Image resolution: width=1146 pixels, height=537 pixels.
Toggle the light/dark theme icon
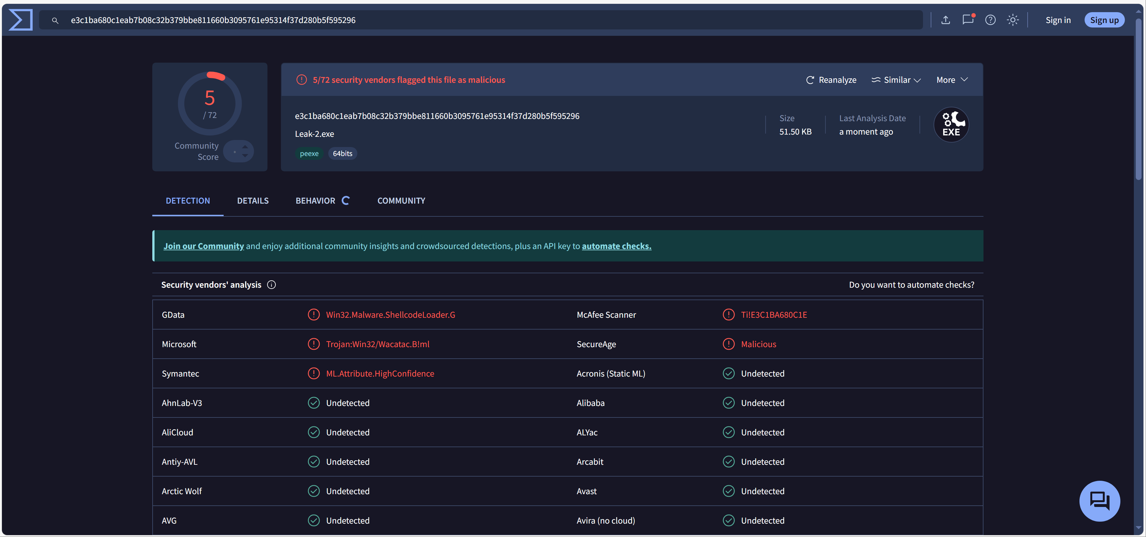point(1013,20)
